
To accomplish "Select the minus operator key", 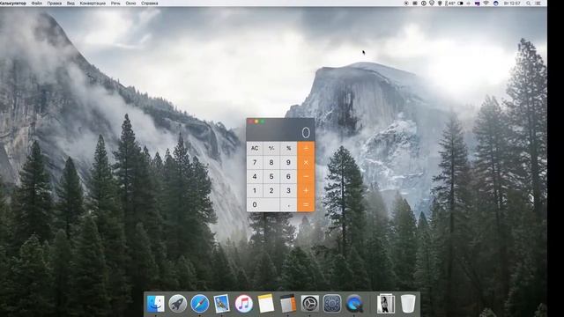I will (x=306, y=176).
